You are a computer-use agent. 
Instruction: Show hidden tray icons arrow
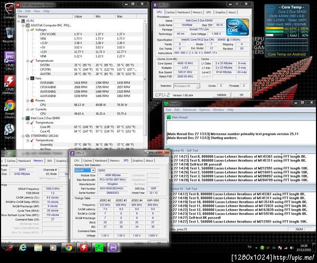256,248
